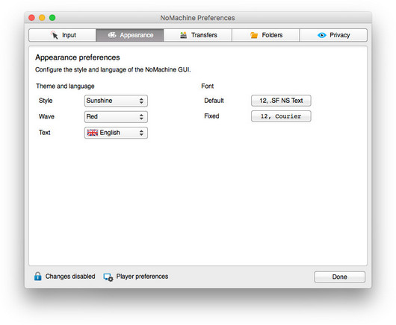Open the Wave dropdown showing Red
This screenshot has width=396, height=325.
point(116,117)
